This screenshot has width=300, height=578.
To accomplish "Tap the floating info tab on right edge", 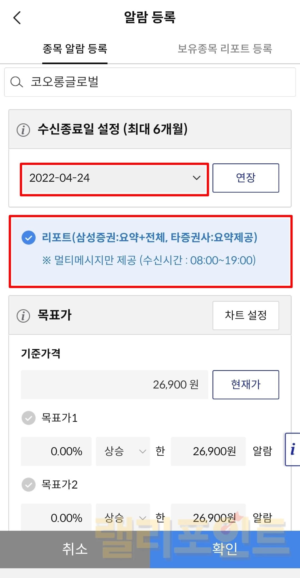I will tap(292, 449).
